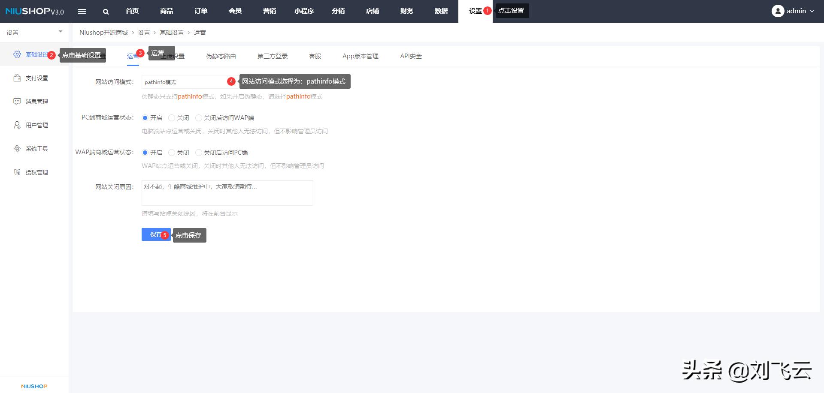Click inside the 网站关闭原因 text area
The height and width of the screenshot is (393, 824).
point(227,192)
